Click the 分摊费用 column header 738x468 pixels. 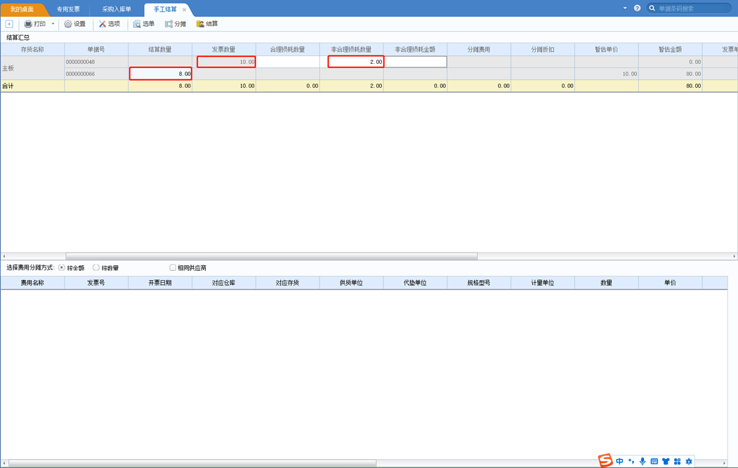point(479,49)
